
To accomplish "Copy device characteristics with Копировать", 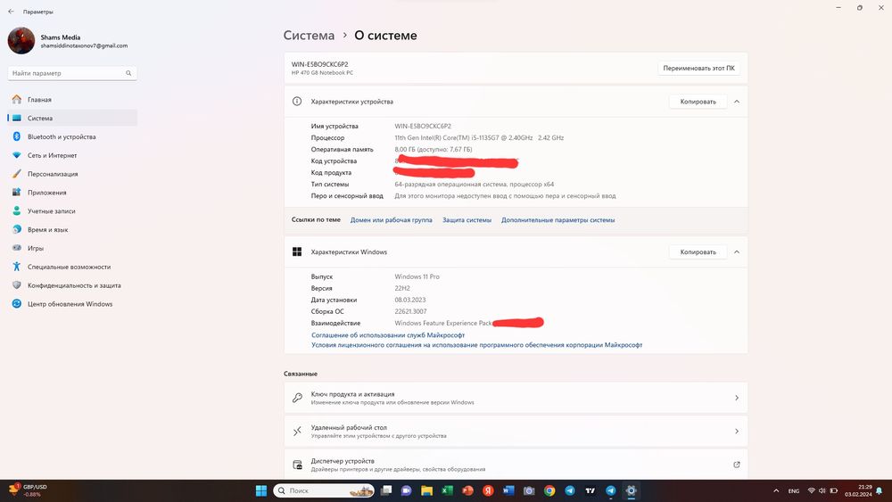I will (x=698, y=102).
